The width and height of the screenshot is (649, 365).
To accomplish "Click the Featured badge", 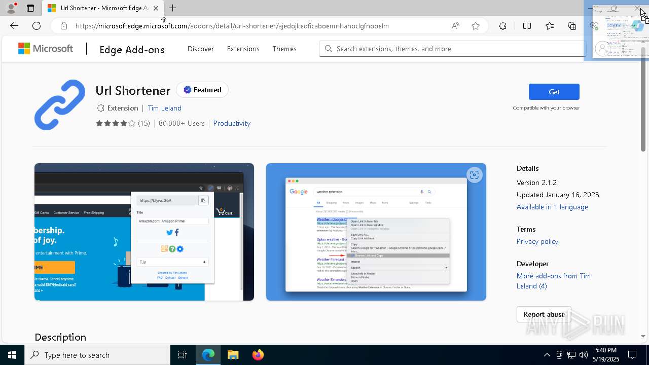I will coord(202,90).
